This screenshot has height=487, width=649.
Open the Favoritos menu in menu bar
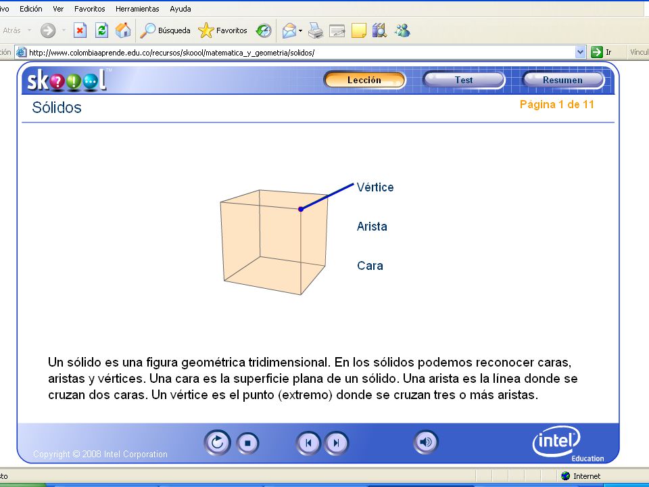pos(90,9)
